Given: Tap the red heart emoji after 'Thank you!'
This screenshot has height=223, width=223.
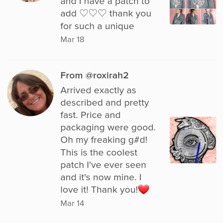Looking at the screenshot, I should point(144,189).
